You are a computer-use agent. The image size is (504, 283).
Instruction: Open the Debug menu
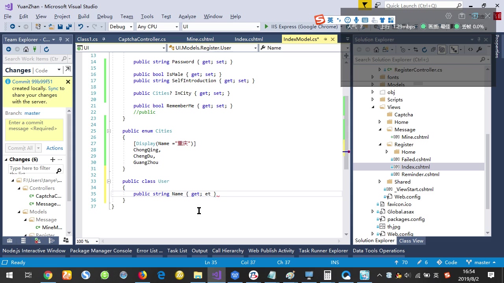point(105,16)
